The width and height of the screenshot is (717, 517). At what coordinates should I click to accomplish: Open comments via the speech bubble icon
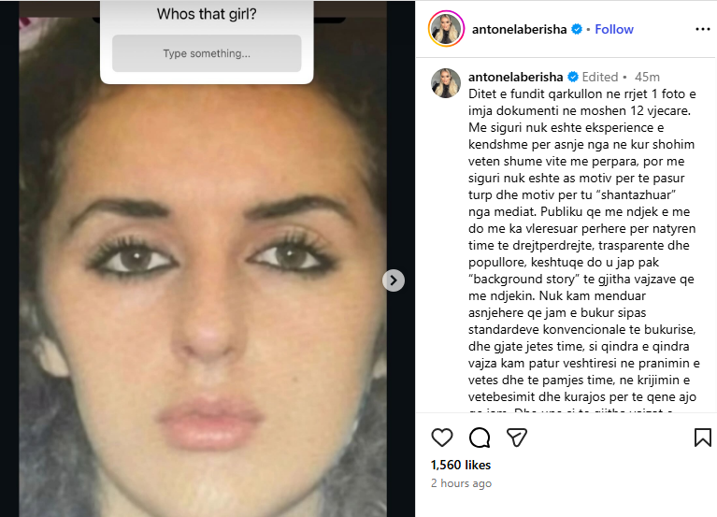(480, 438)
